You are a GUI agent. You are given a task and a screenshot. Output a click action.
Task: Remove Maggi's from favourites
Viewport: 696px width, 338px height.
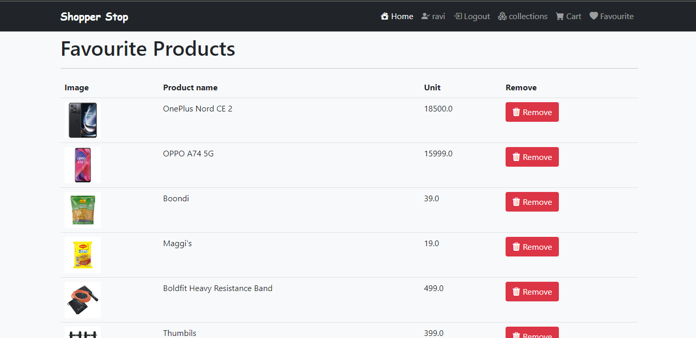[x=532, y=247]
